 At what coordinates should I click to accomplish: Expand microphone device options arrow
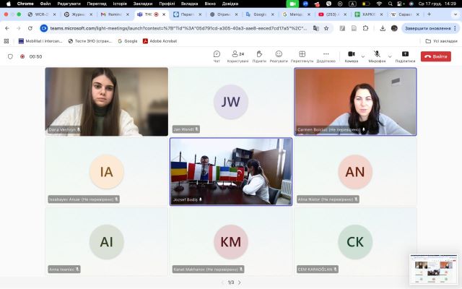pos(389,56)
